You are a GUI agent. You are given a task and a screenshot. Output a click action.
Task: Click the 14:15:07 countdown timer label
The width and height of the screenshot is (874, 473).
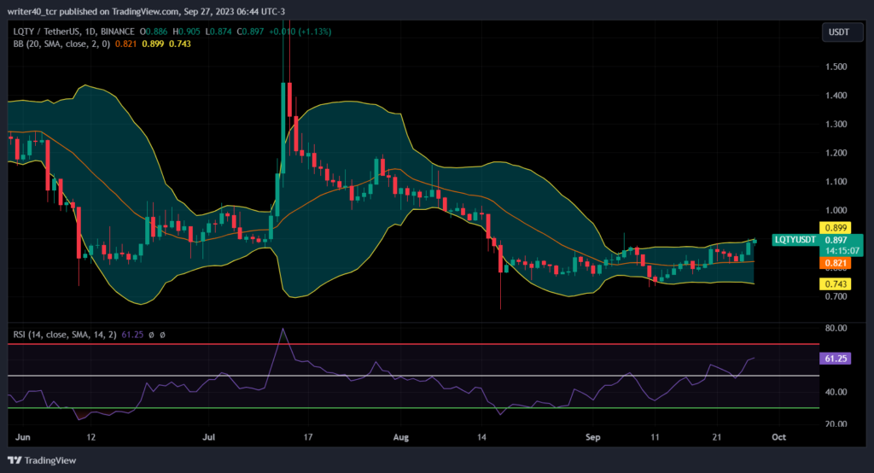click(x=842, y=251)
